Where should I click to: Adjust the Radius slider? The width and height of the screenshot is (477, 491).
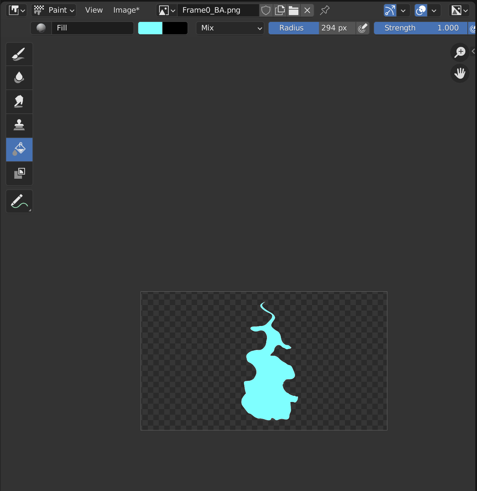[x=312, y=28]
